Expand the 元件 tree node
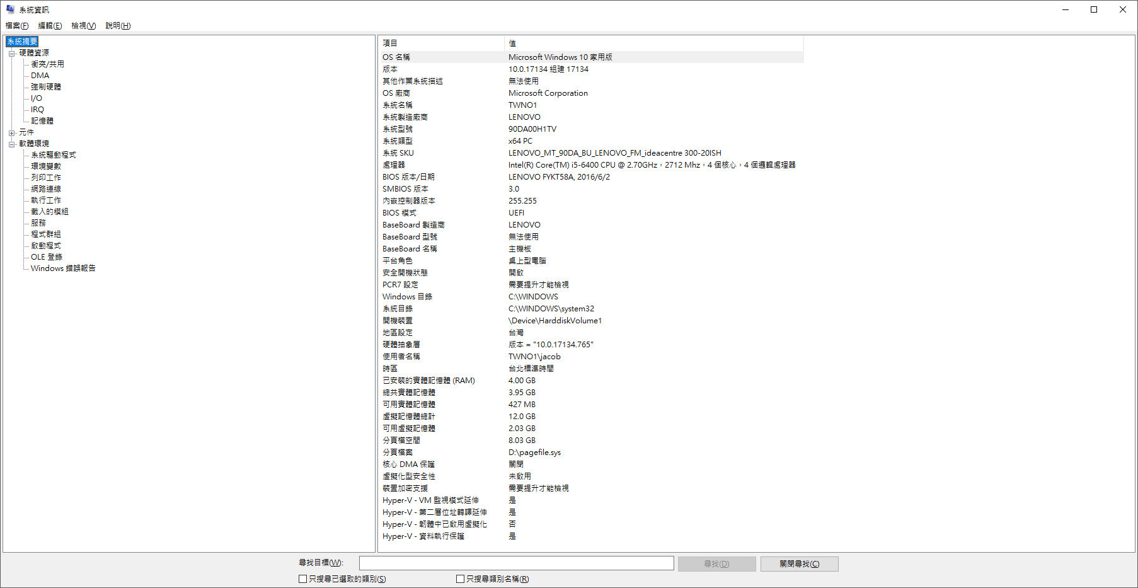Screen dimensions: 1138x588 (x=11, y=133)
